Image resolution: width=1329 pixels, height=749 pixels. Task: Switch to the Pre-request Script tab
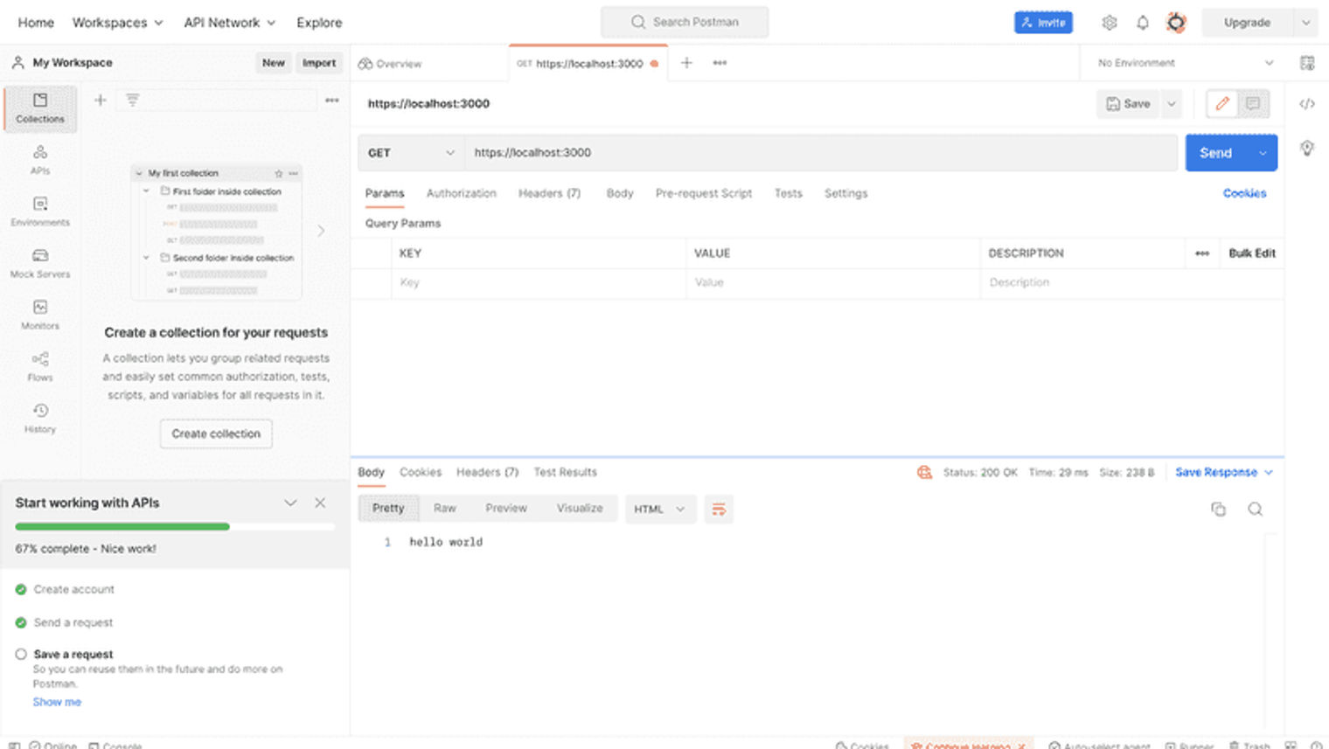(704, 193)
